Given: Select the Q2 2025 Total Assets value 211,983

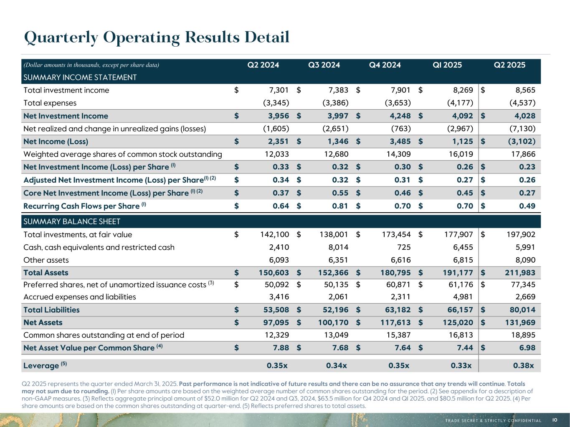Looking at the screenshot, I should 514,273.
